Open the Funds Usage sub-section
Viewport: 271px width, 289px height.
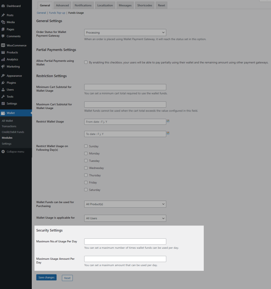coord(76,13)
